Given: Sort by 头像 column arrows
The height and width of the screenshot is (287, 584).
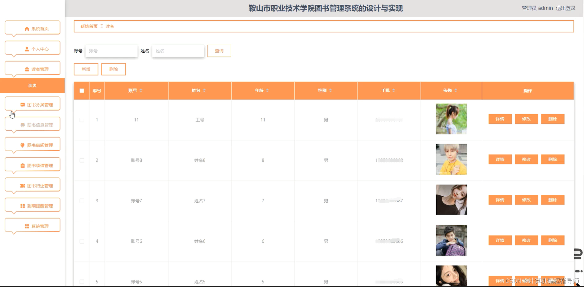Looking at the screenshot, I should coord(456,91).
